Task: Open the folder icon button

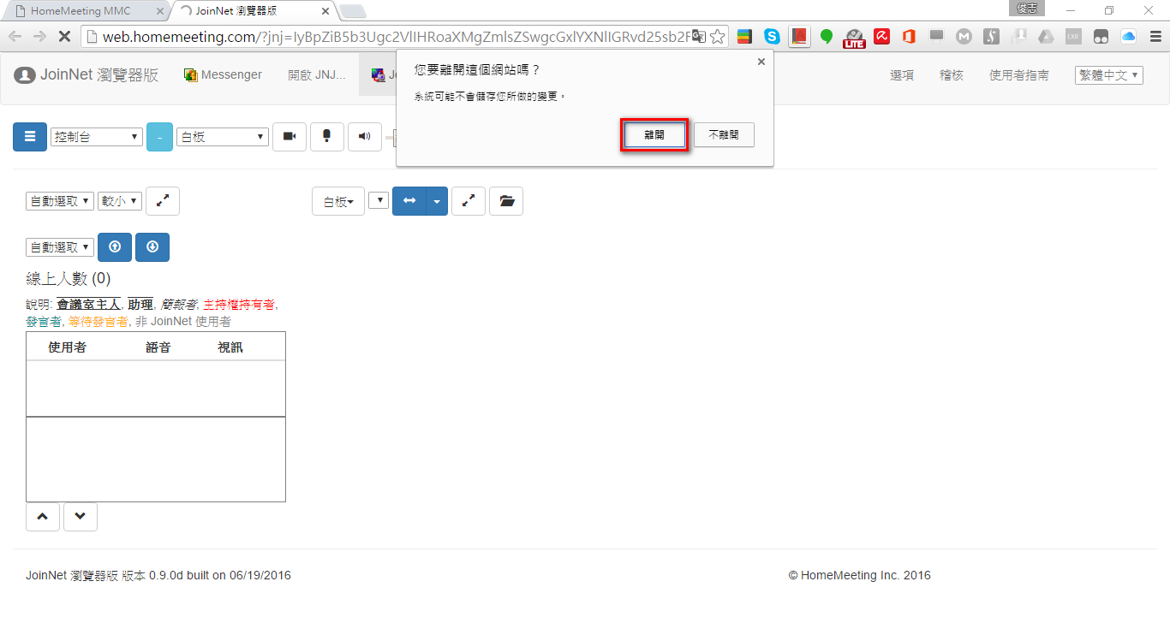Action: point(506,201)
